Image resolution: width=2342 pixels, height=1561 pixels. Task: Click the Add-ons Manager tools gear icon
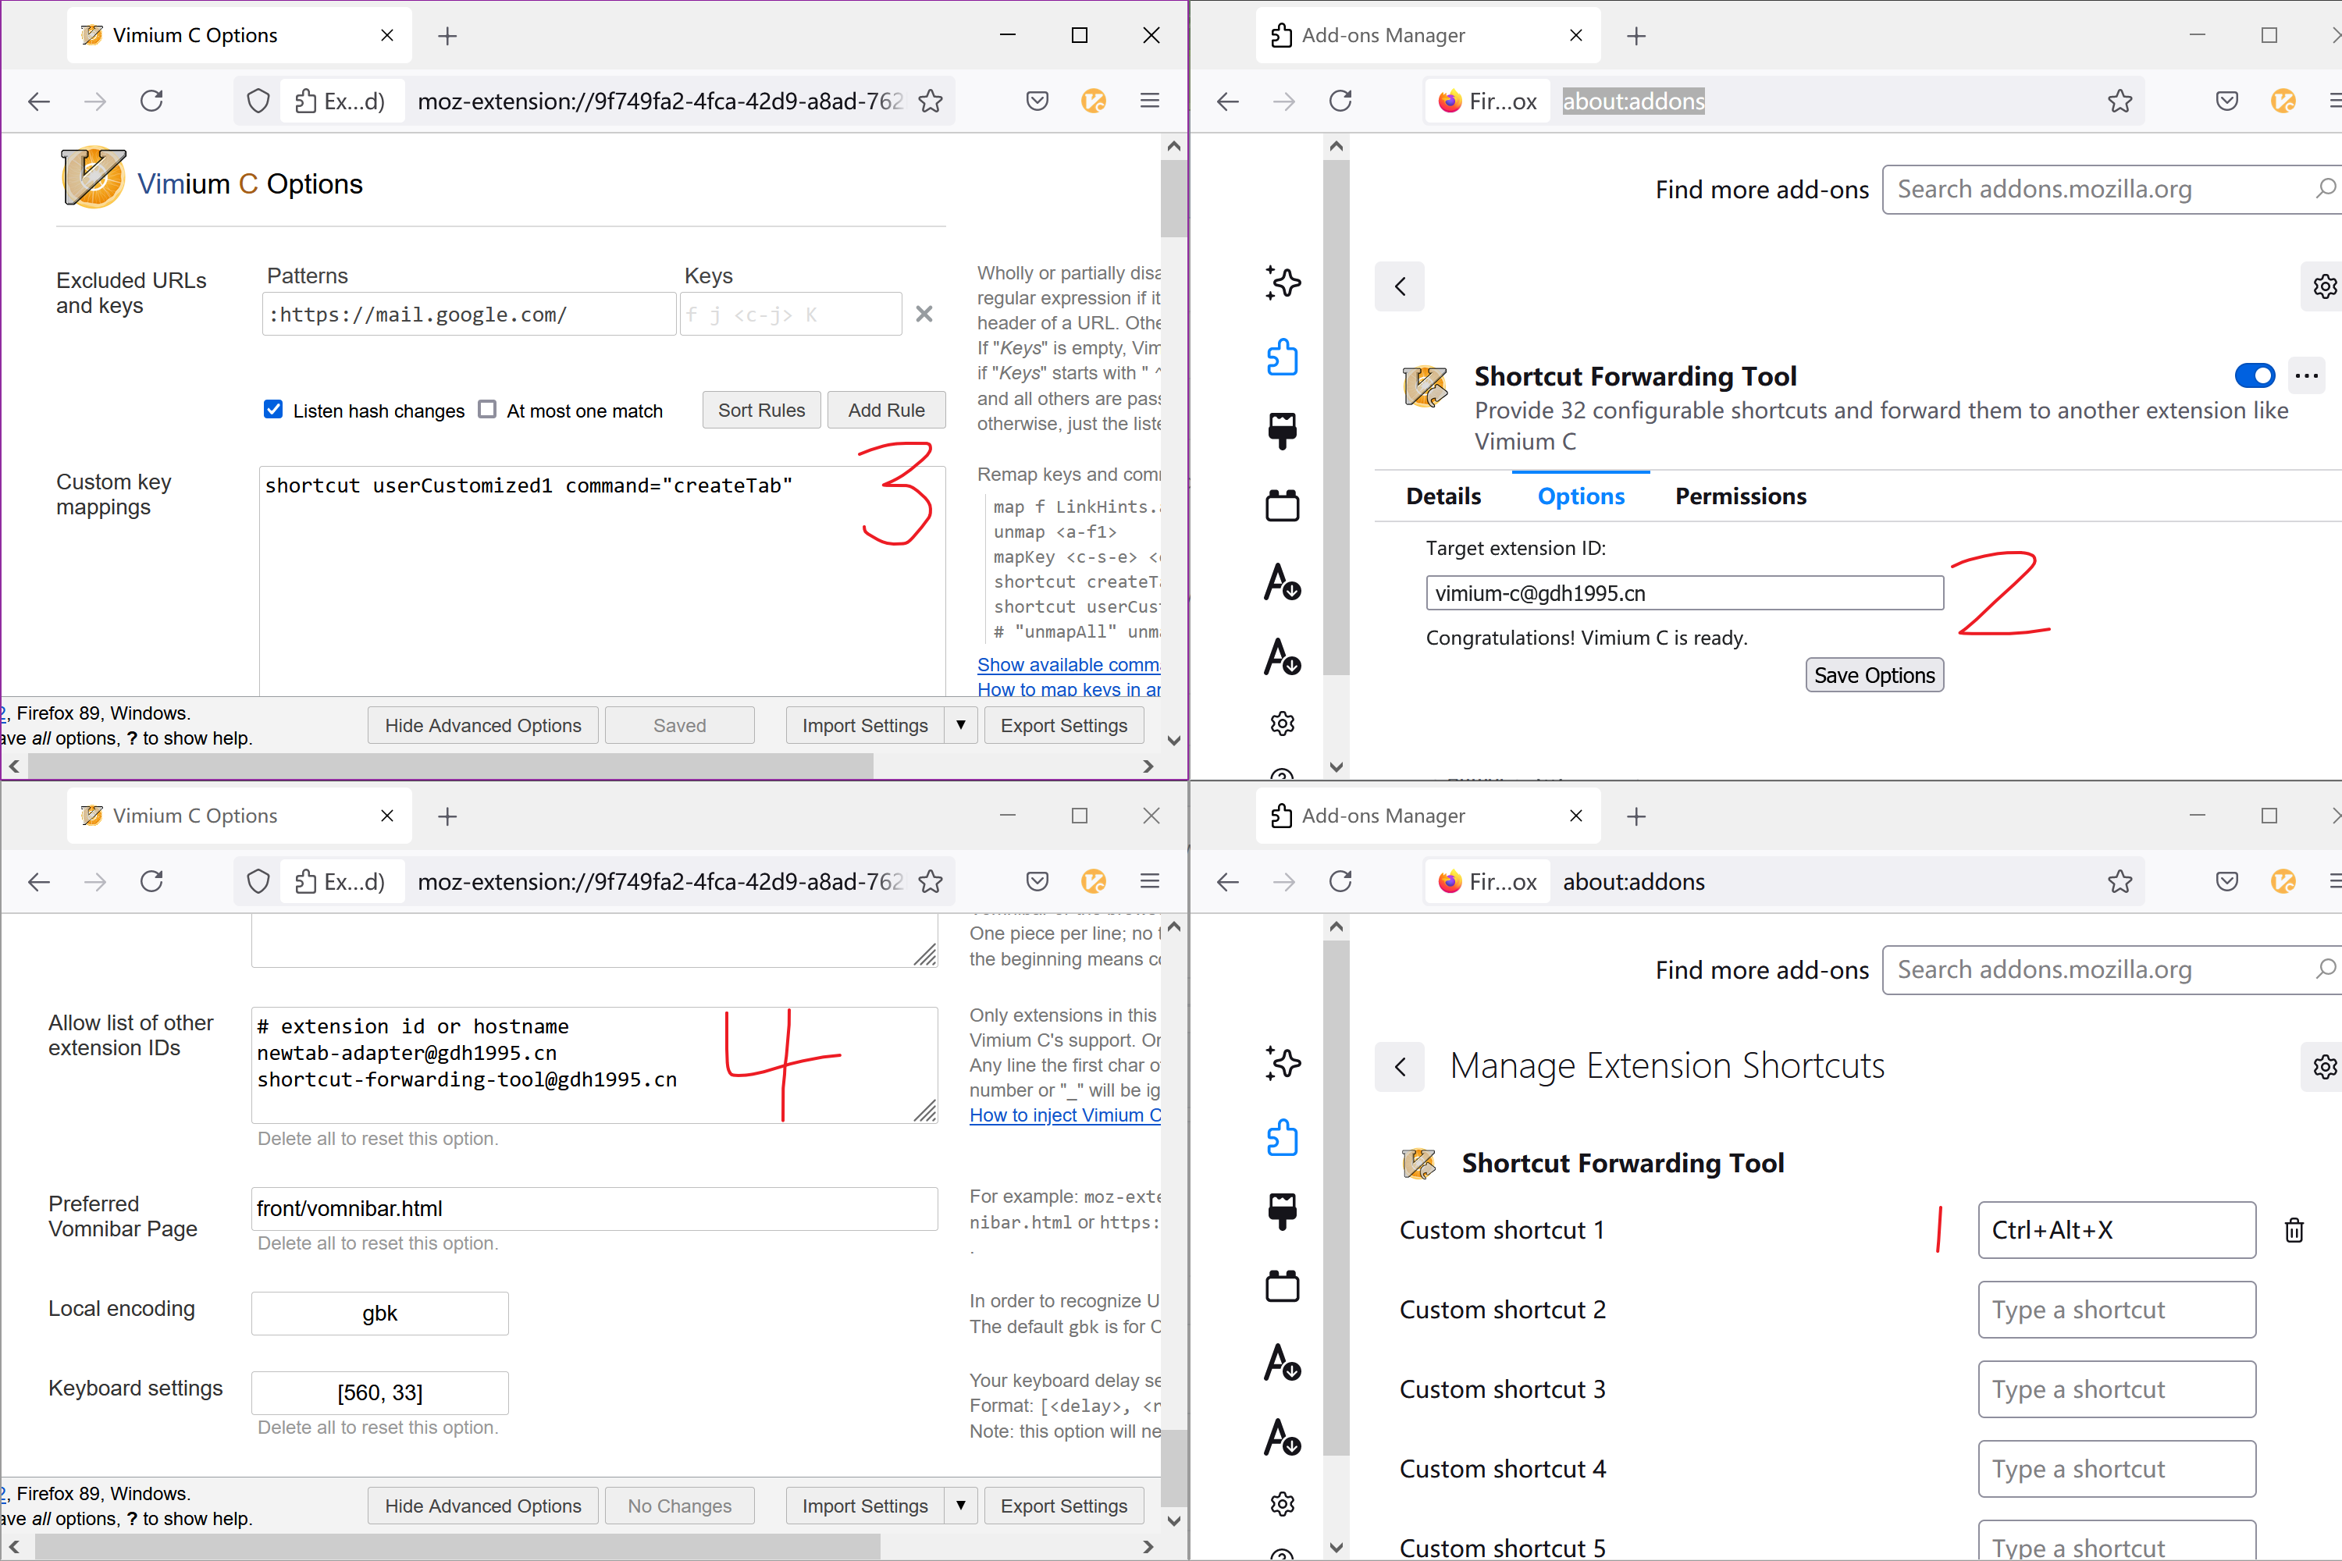(2324, 286)
